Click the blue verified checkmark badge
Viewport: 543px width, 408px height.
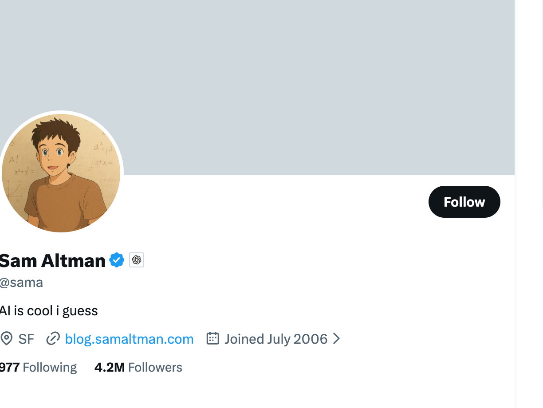117,260
